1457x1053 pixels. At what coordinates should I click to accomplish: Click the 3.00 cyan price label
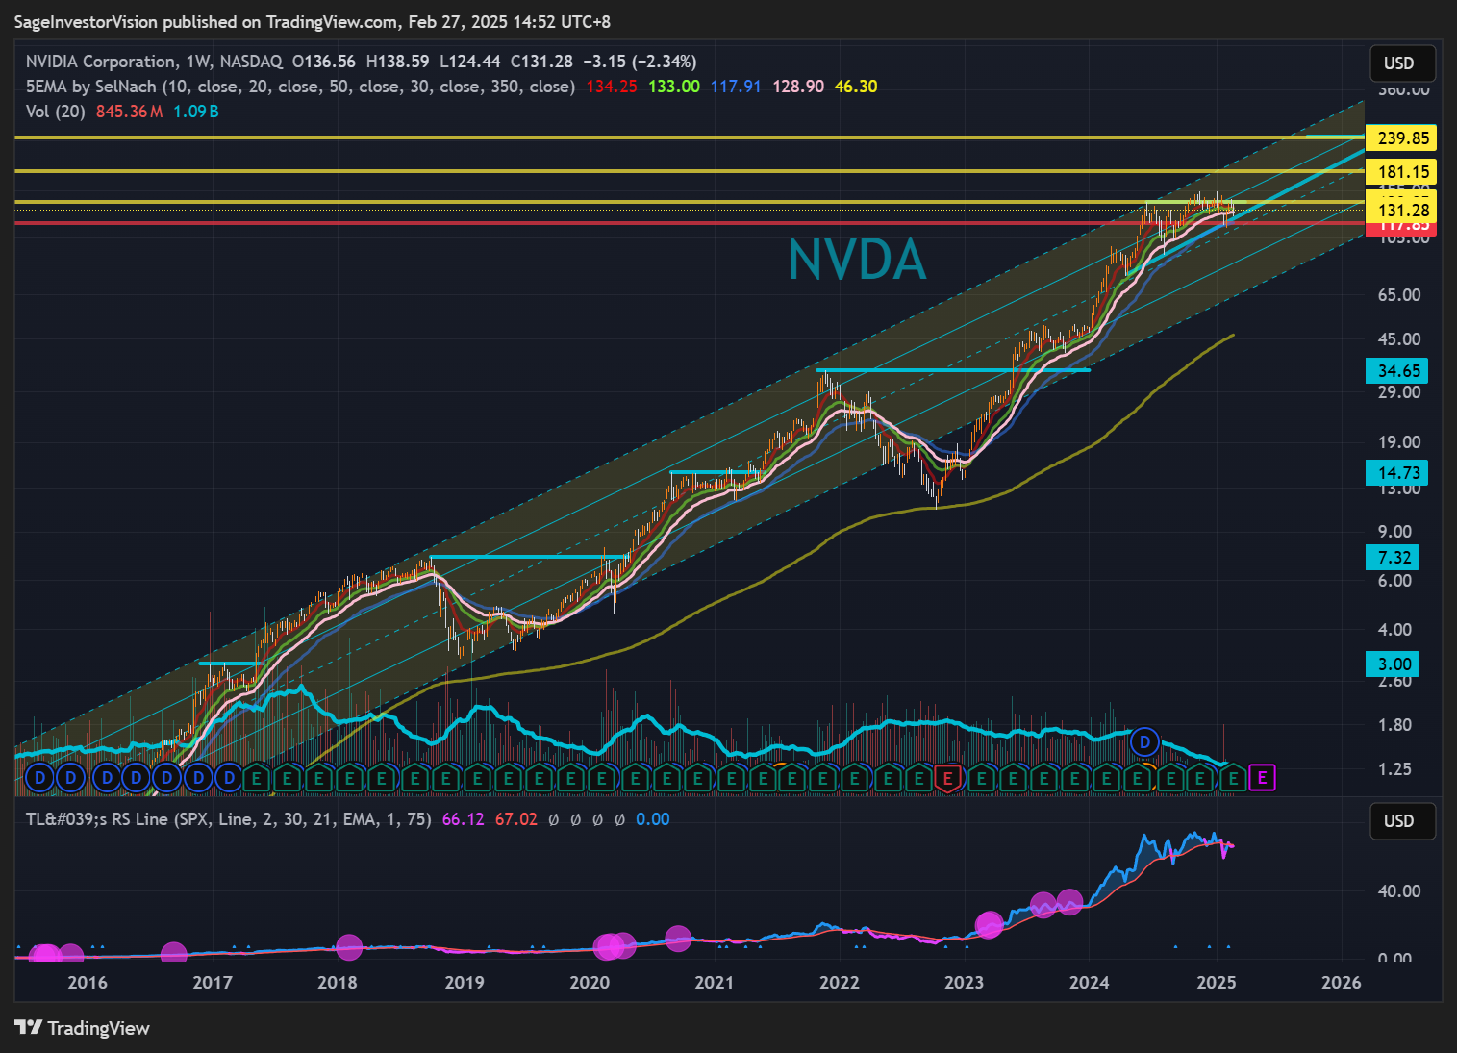1394,664
